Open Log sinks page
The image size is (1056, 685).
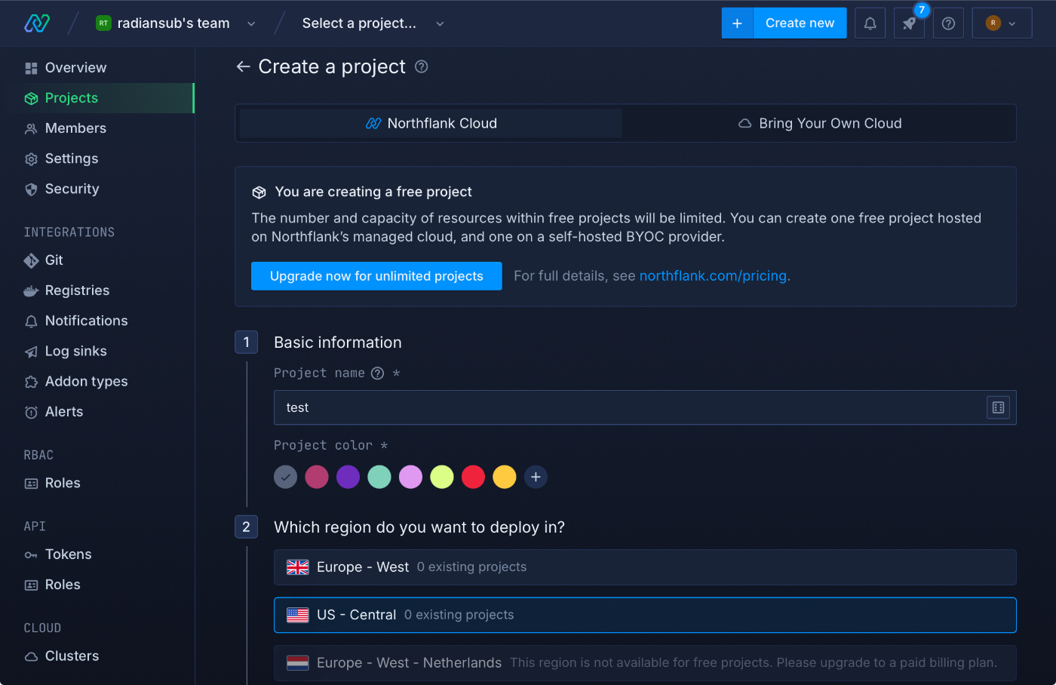[97, 352]
